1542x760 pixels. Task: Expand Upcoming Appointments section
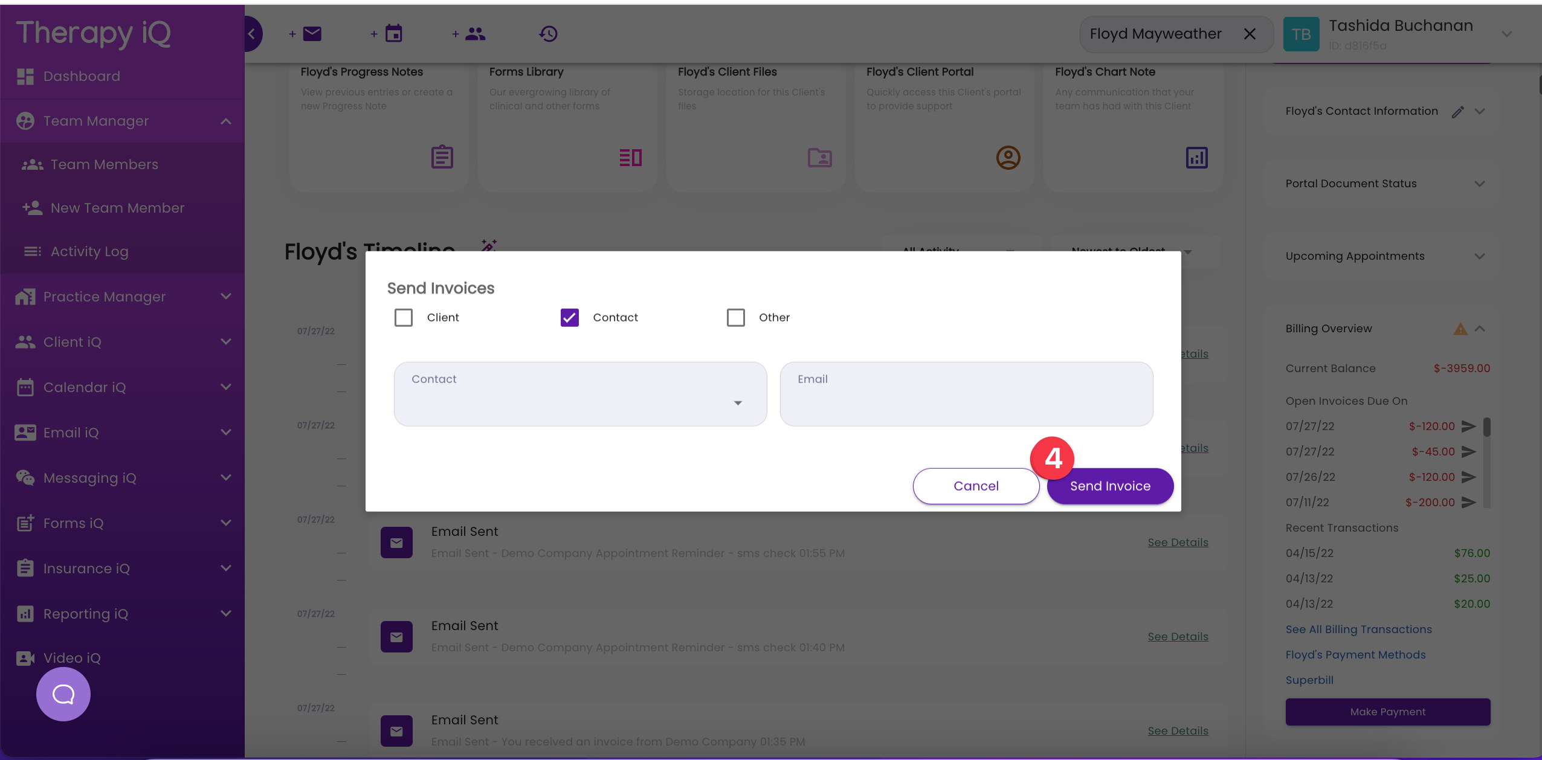(1479, 256)
